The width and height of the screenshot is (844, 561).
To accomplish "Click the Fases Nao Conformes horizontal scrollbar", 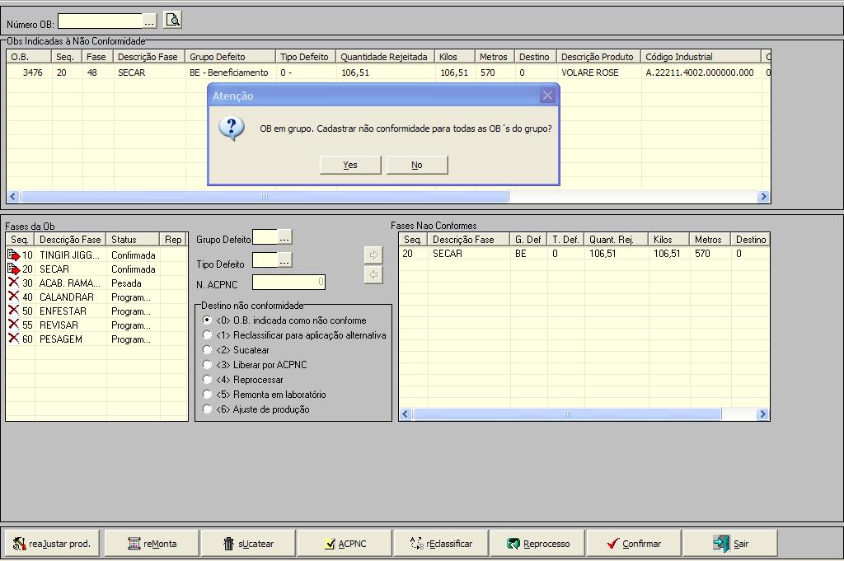I will point(565,414).
